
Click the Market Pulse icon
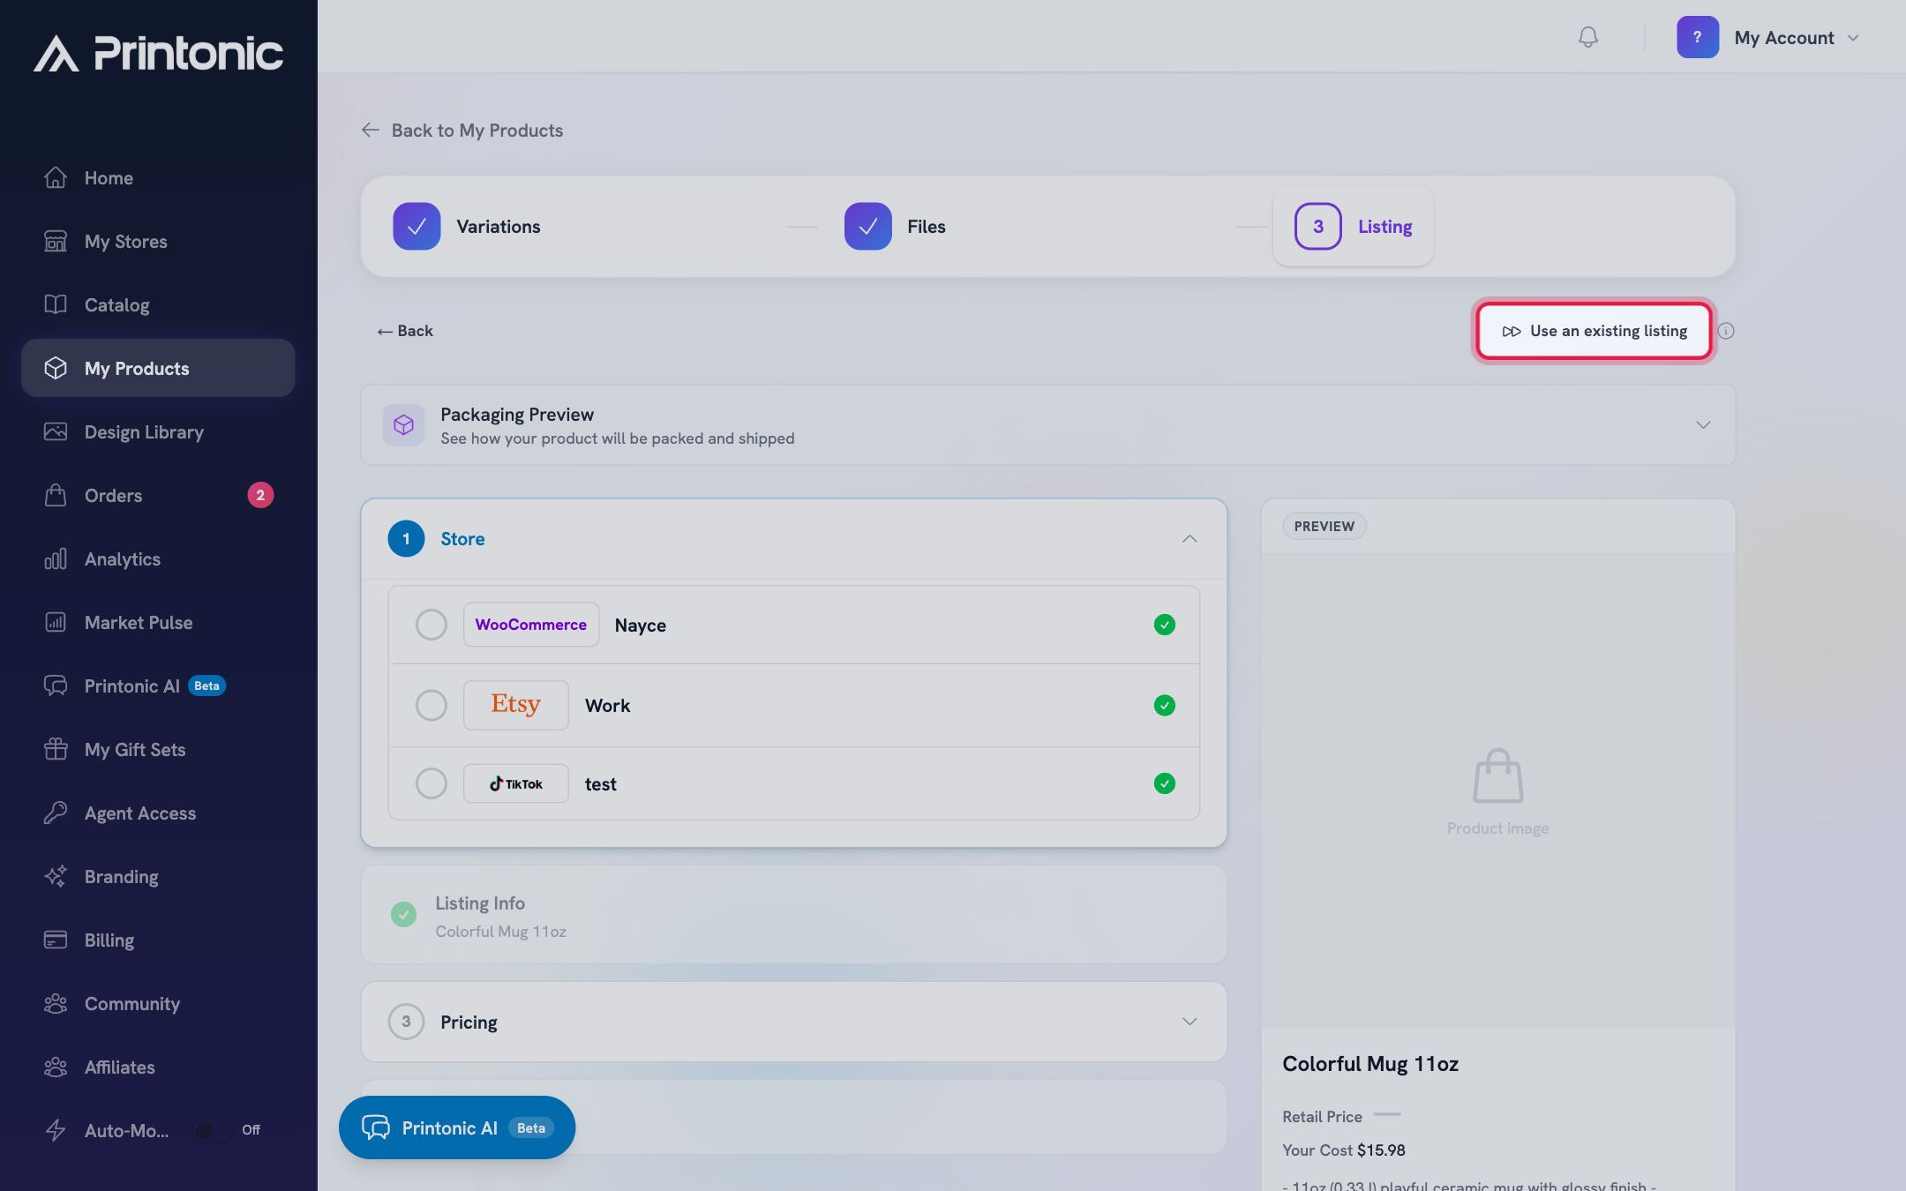pos(56,622)
